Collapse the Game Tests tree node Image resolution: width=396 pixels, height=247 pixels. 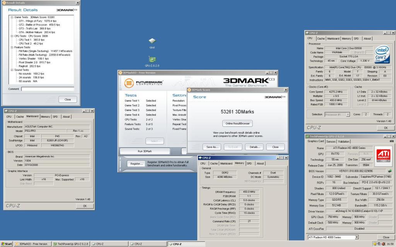click(x=12, y=17)
